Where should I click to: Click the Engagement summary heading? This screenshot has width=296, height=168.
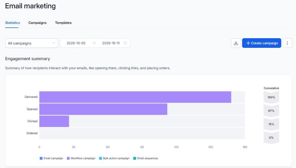click(27, 59)
